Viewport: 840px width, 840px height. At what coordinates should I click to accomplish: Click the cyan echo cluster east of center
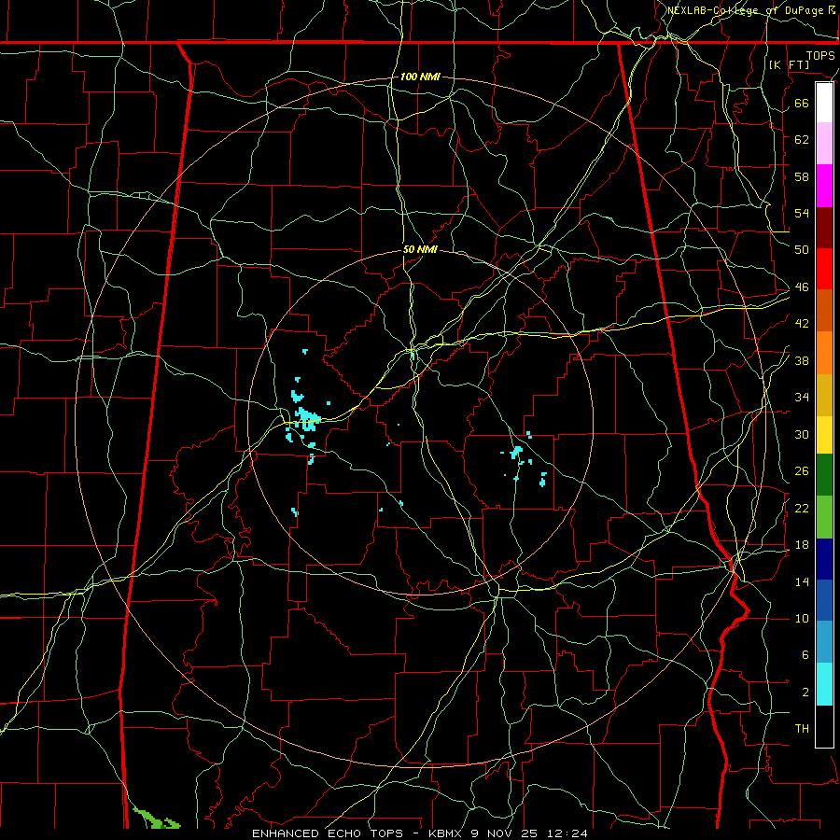click(516, 452)
